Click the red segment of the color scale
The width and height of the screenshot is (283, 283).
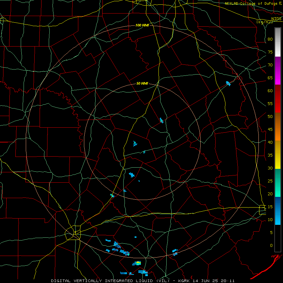(x=278, y=99)
